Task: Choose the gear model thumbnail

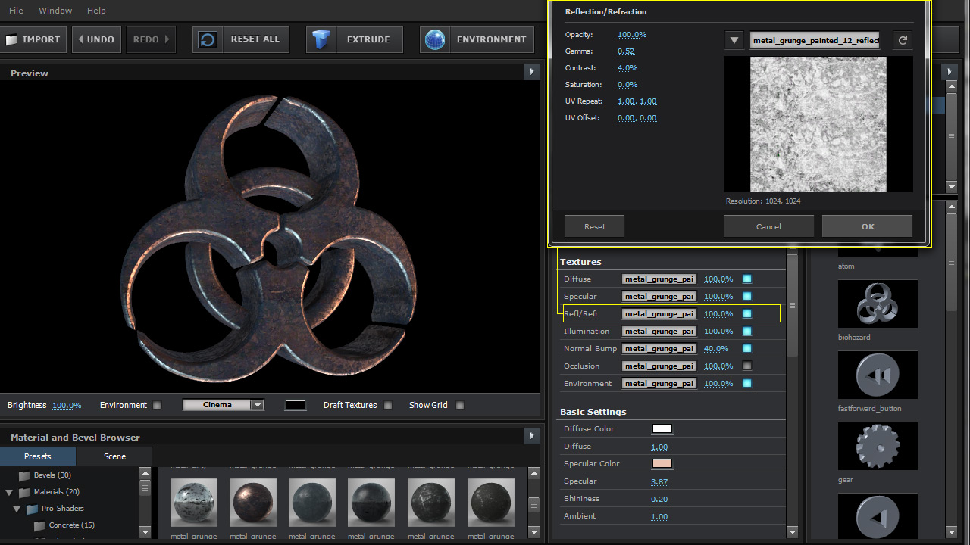Action: tap(878, 447)
